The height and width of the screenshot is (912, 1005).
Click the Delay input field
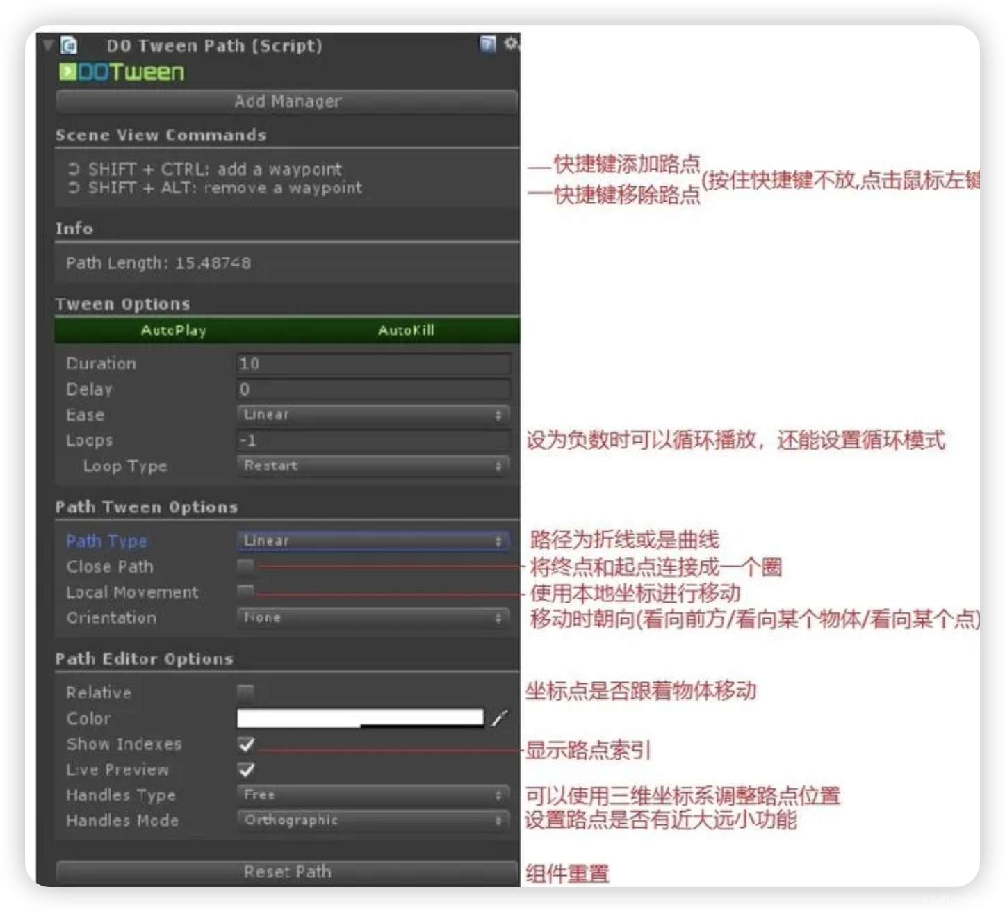click(x=373, y=389)
